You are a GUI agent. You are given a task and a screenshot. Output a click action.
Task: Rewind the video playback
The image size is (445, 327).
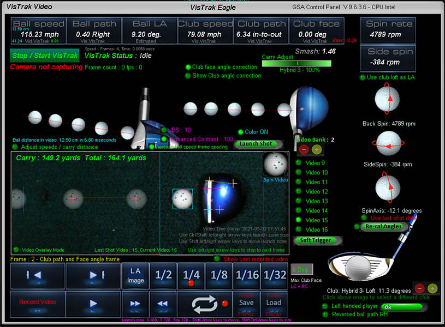click(x=163, y=304)
